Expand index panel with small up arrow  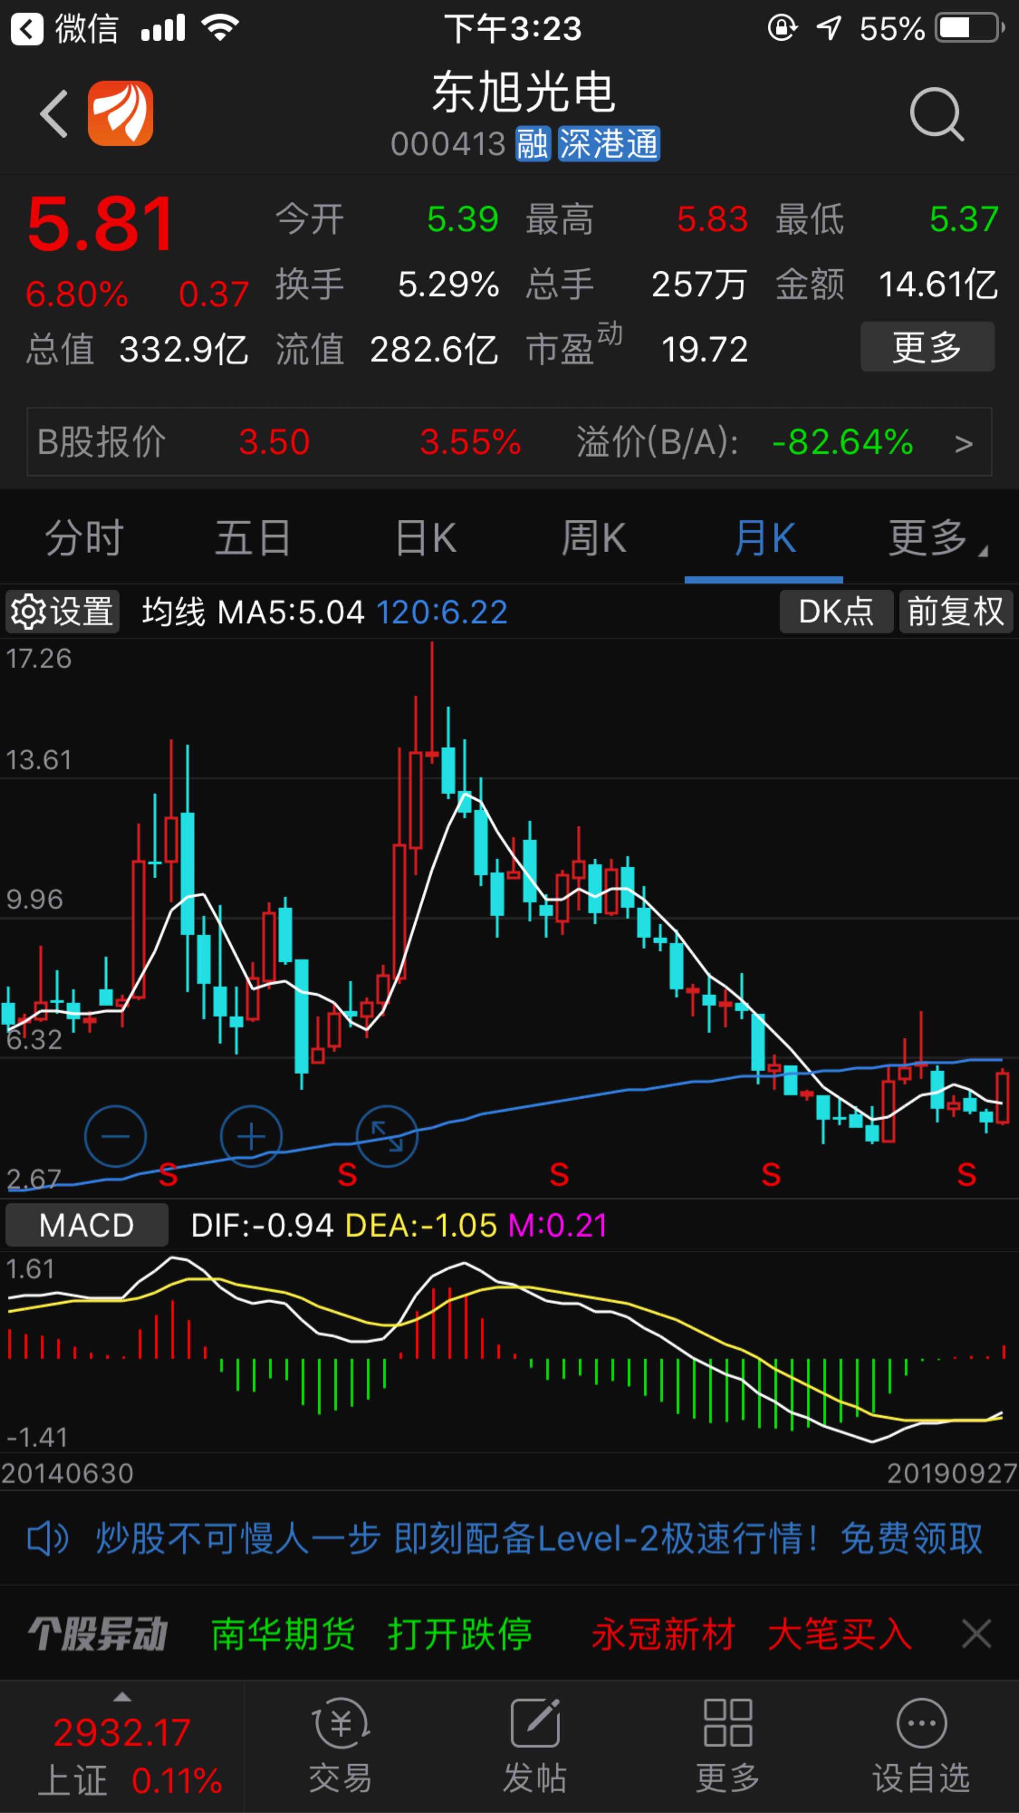pos(122,1697)
